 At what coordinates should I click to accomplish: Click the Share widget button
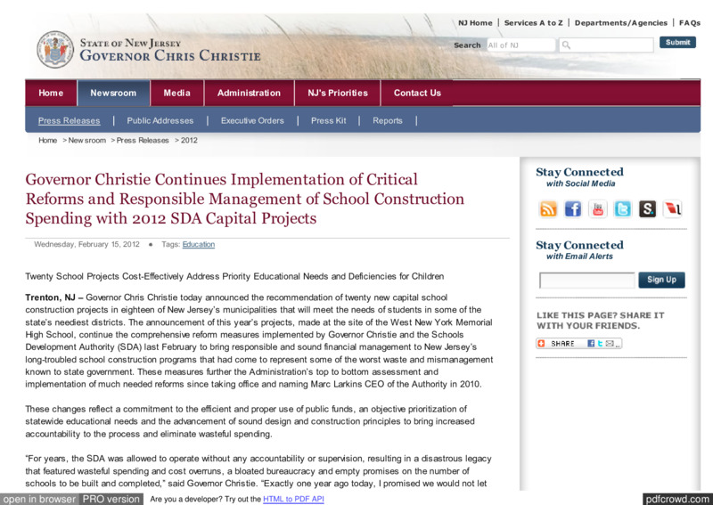coord(578,344)
